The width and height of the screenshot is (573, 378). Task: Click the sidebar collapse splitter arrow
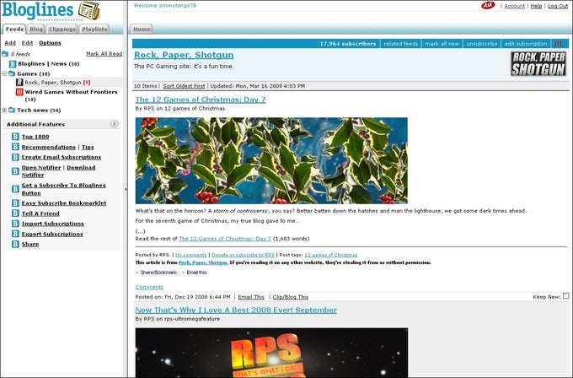pyautogui.click(x=126, y=189)
